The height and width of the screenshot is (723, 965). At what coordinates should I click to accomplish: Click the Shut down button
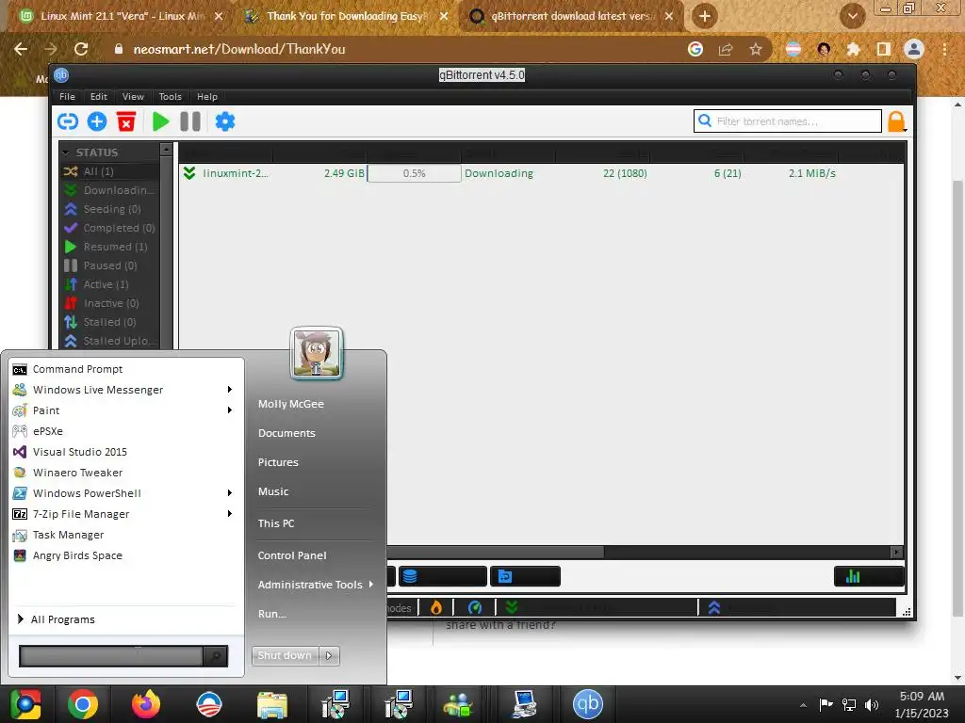click(x=285, y=655)
